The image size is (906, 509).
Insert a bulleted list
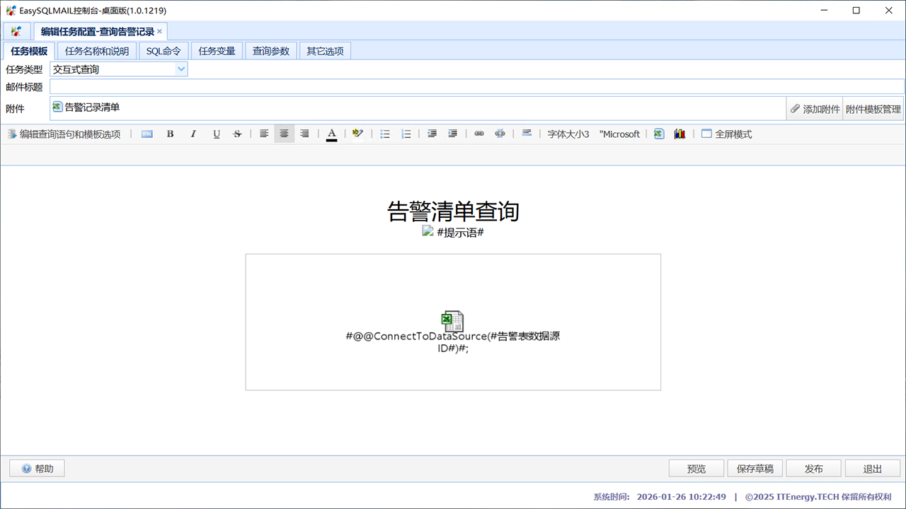click(x=385, y=134)
